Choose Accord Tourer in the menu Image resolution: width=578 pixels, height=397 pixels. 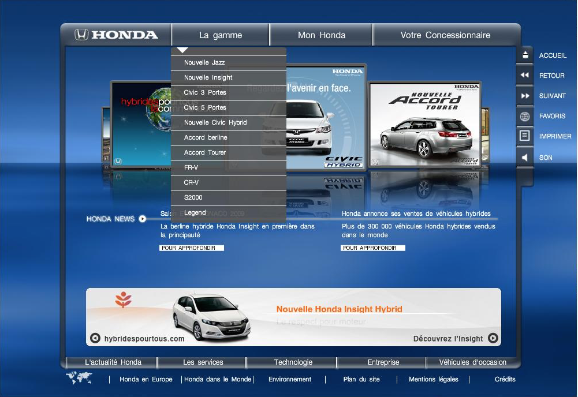point(229,152)
